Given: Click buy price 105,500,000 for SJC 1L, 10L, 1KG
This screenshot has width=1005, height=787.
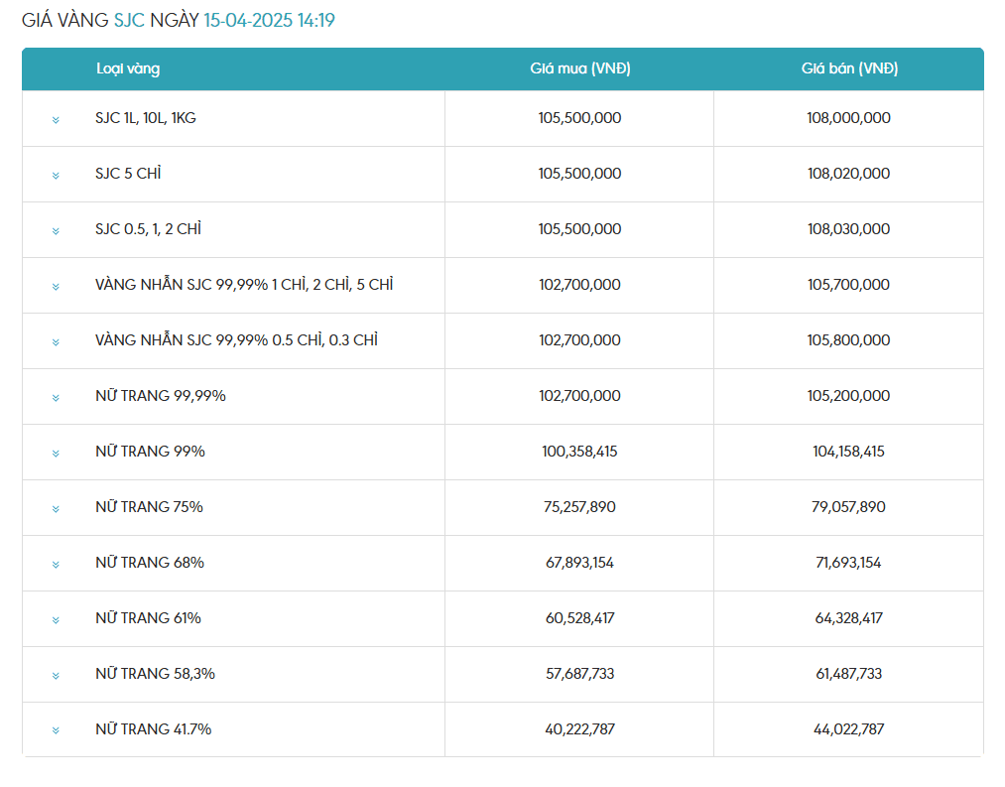Looking at the screenshot, I should (x=579, y=118).
